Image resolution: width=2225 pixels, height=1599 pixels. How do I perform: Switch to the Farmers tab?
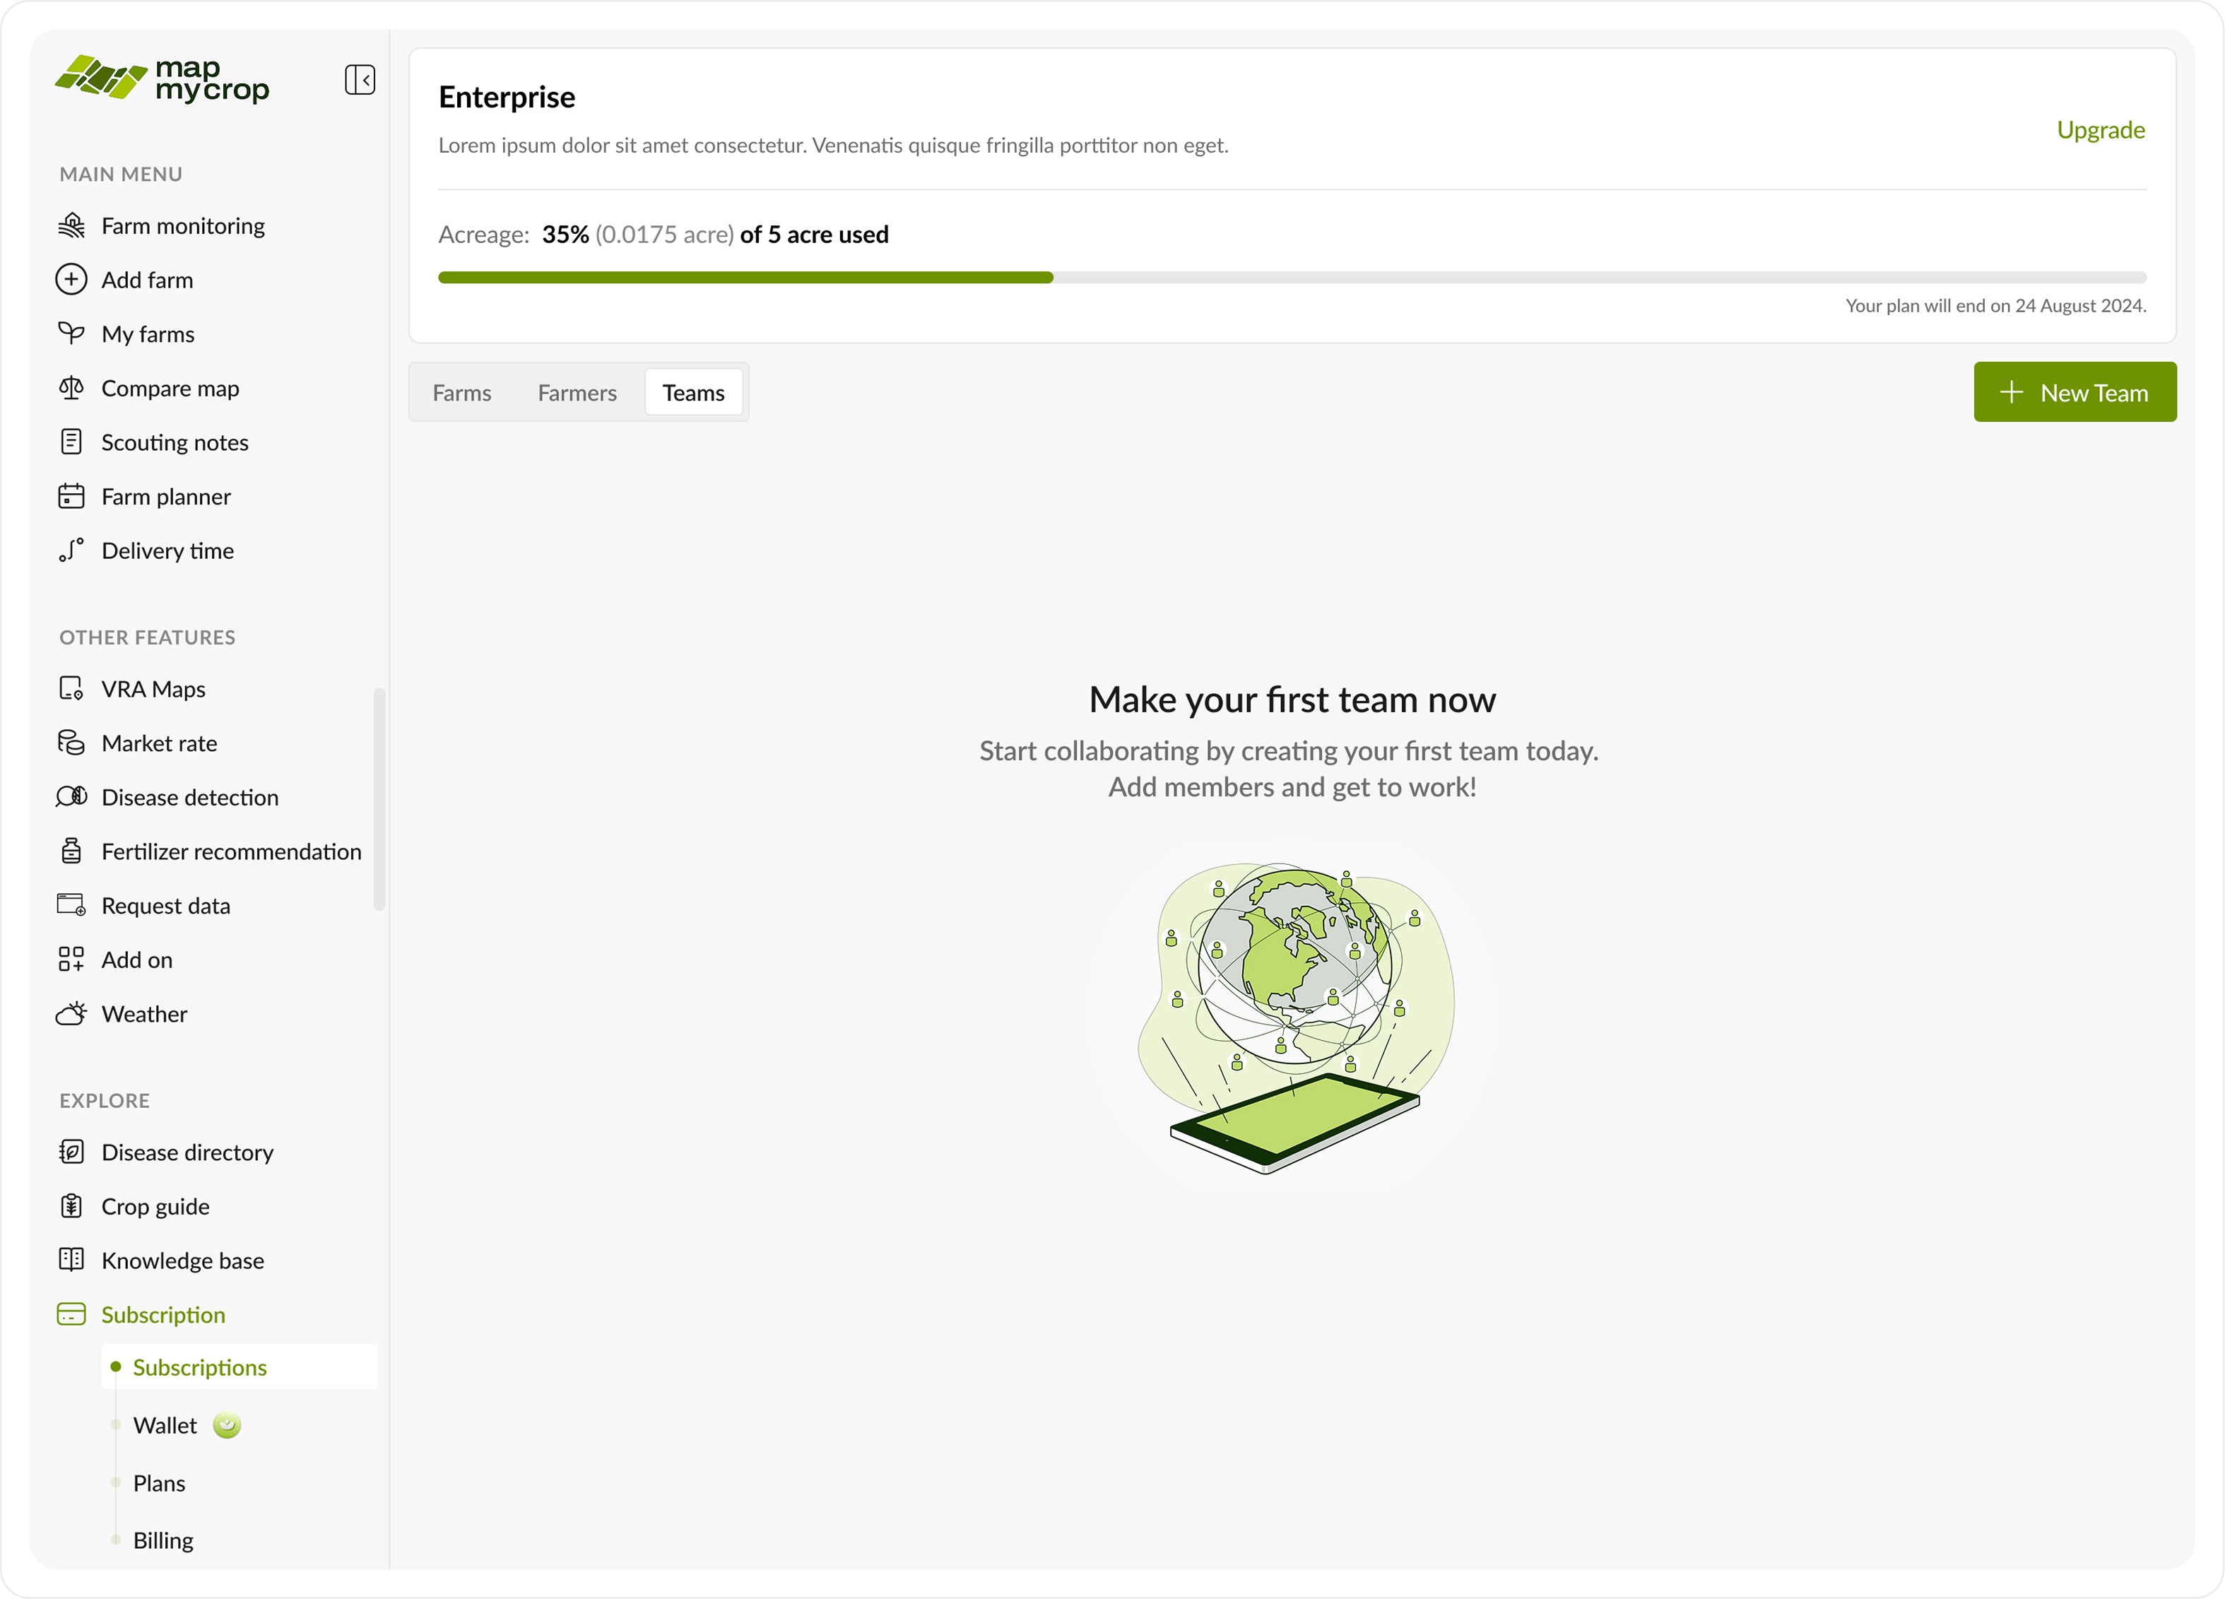pyautogui.click(x=577, y=392)
